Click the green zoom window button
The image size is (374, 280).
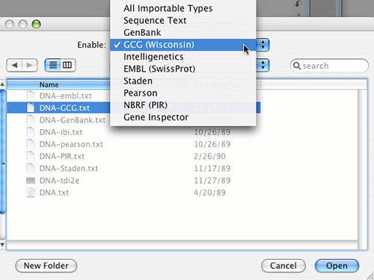(37, 25)
